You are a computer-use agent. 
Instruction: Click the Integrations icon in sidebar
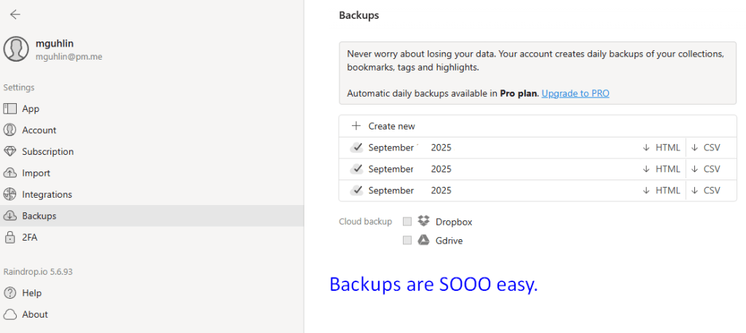coord(9,195)
